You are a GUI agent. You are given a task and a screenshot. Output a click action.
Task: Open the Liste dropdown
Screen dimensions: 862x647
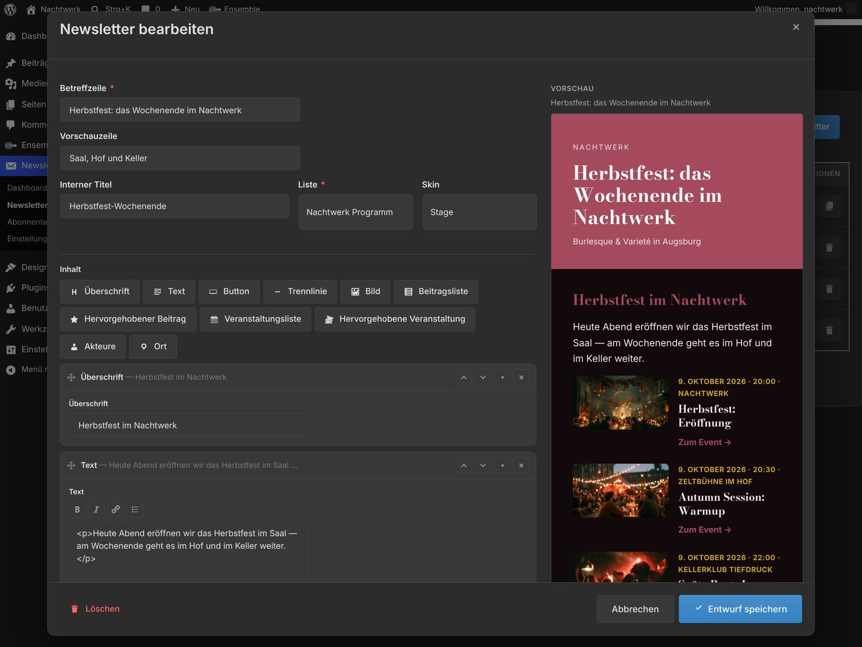pos(356,212)
